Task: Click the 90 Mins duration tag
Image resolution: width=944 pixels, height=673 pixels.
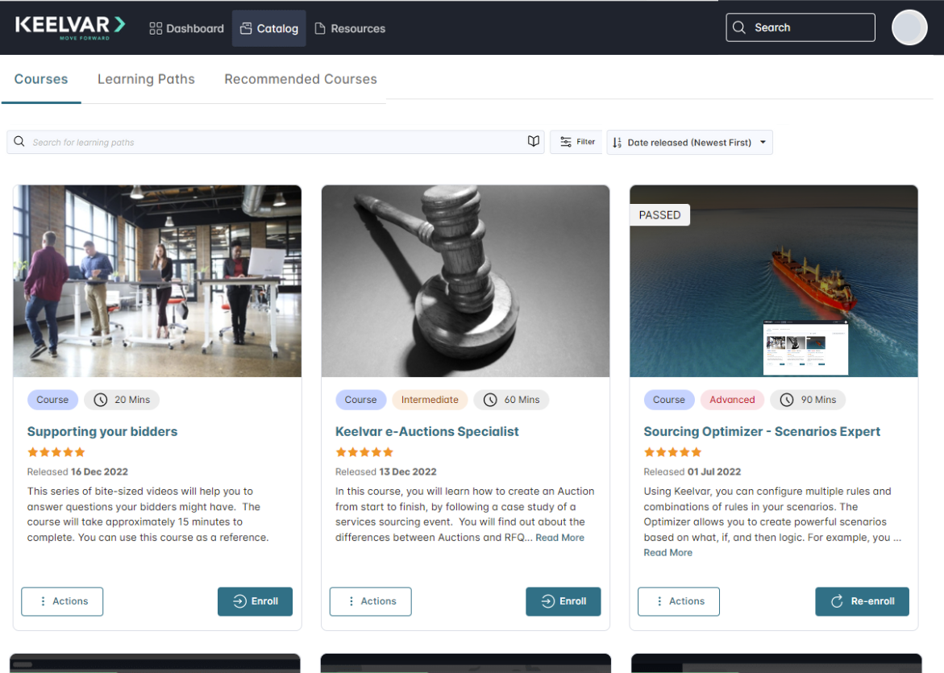Action: pyautogui.click(x=808, y=400)
